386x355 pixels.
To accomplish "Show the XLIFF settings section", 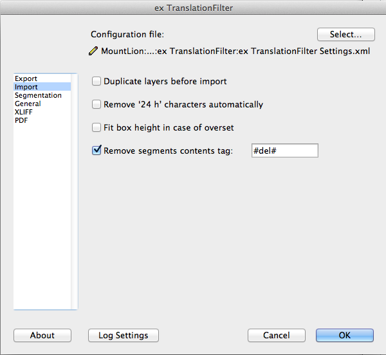I will pyautogui.click(x=23, y=112).
